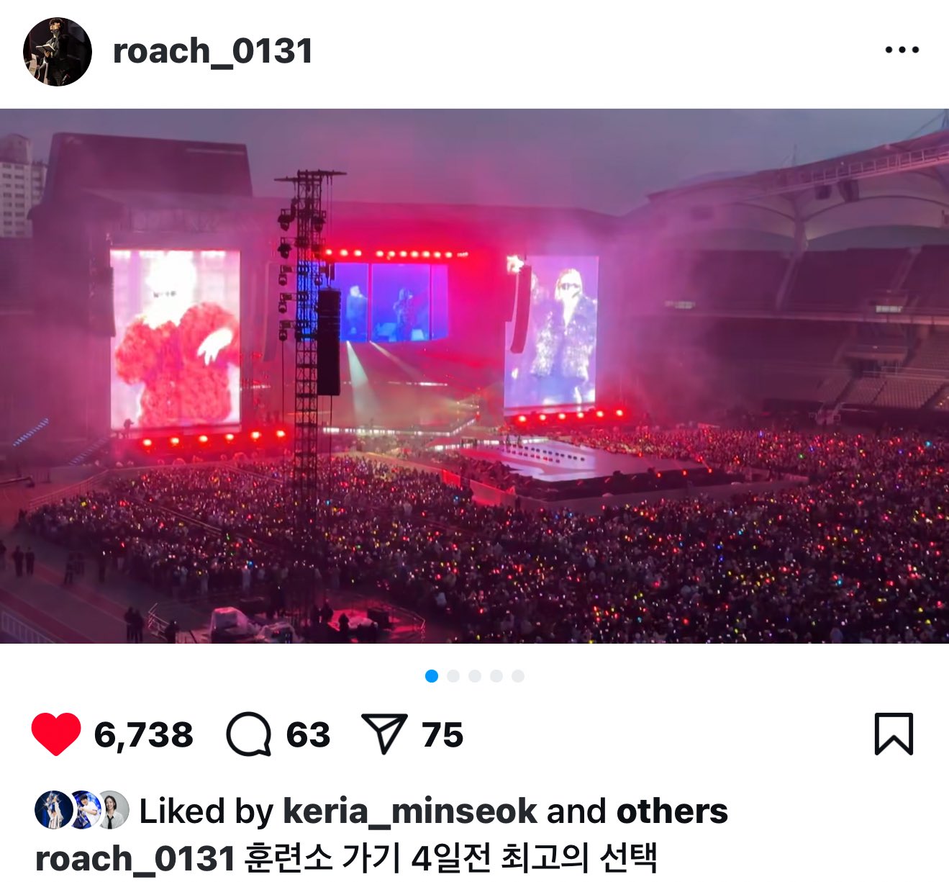Tap first liker avatar beside Liked by

(x=53, y=809)
